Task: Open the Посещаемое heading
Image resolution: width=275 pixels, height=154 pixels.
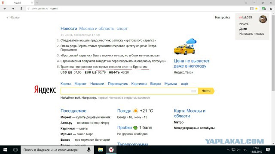Action: point(73,111)
